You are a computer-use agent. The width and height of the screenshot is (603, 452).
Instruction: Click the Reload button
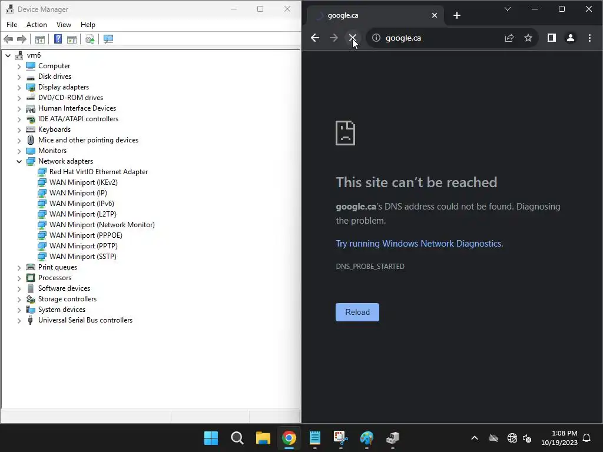(357, 312)
